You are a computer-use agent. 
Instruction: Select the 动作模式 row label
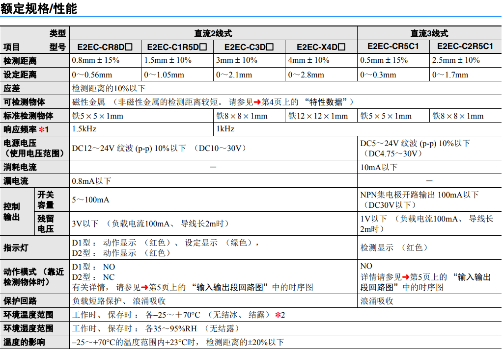click(x=34, y=277)
